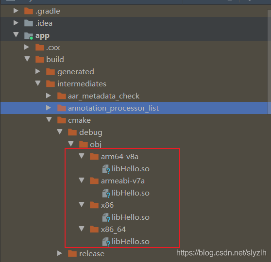Viewport: 271px width, 262px height.
Task: Click the intermediates folder icon
Action: point(51,83)
